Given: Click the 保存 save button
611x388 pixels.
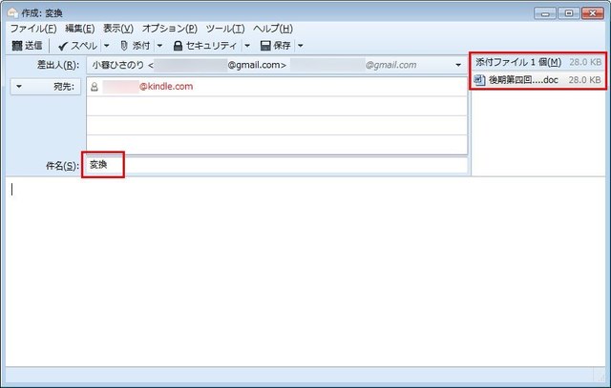Looking at the screenshot, I should [276, 45].
